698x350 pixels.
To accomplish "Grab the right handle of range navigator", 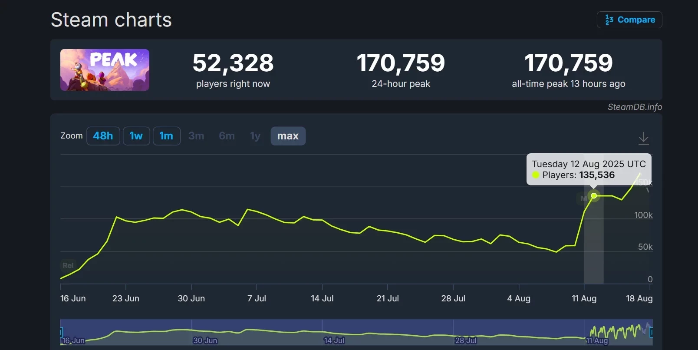I will (x=651, y=332).
